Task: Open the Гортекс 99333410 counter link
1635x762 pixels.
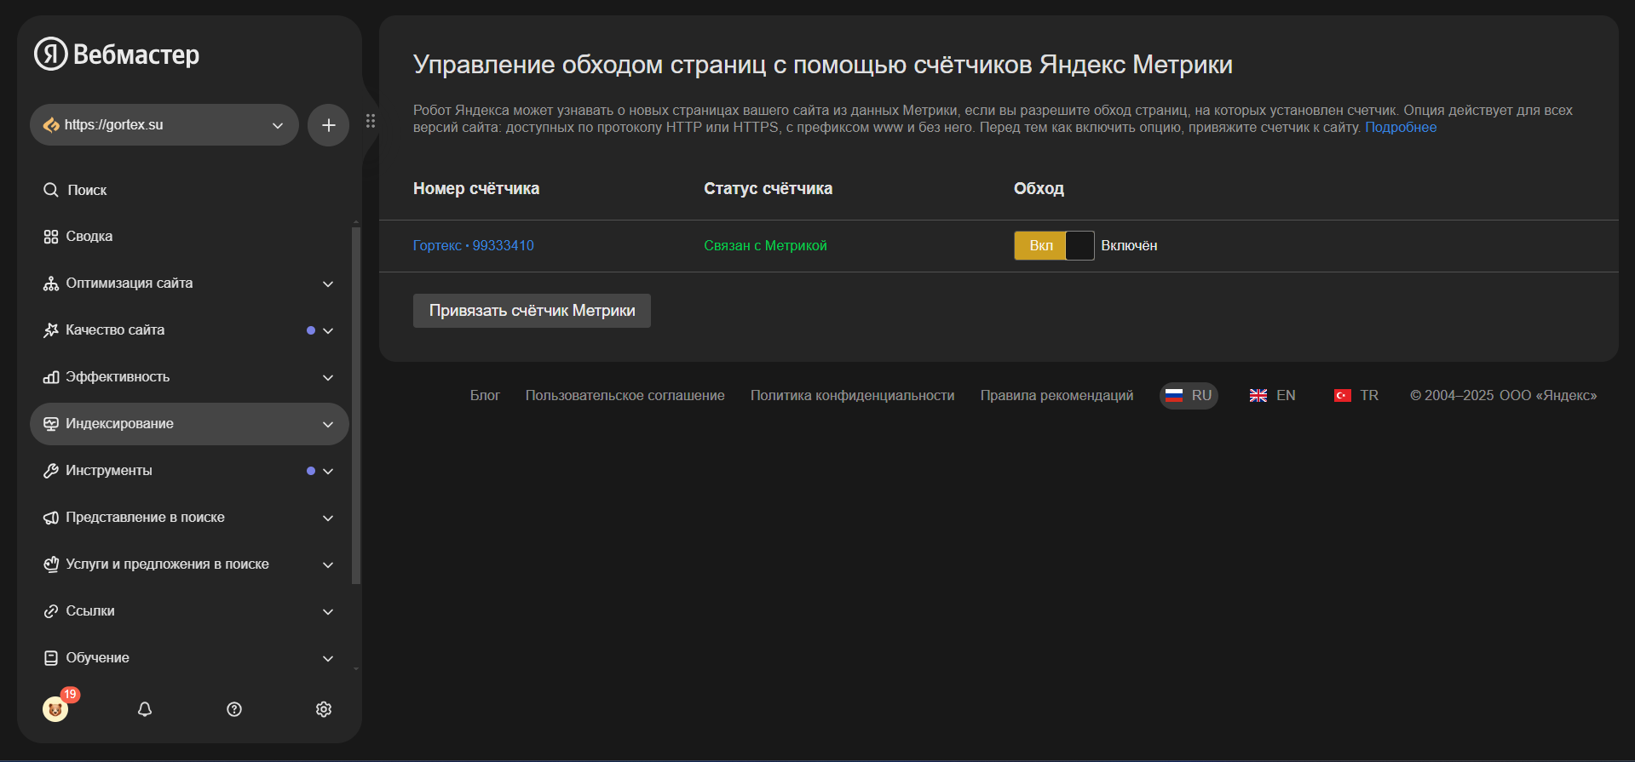Action: pos(474,245)
